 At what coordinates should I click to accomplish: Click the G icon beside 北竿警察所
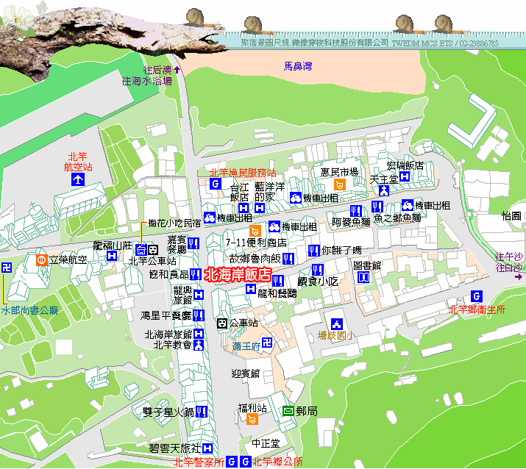231,462
